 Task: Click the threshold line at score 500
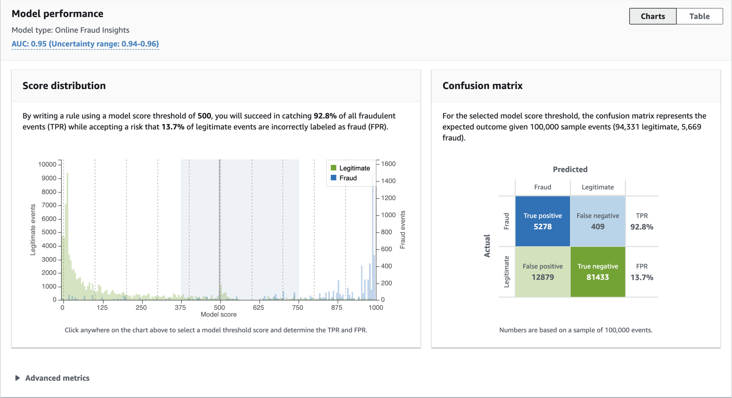click(x=220, y=230)
